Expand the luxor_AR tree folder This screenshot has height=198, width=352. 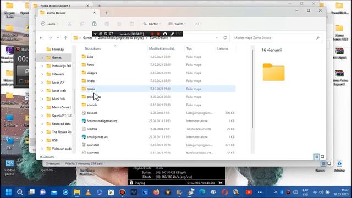click(x=42, y=82)
